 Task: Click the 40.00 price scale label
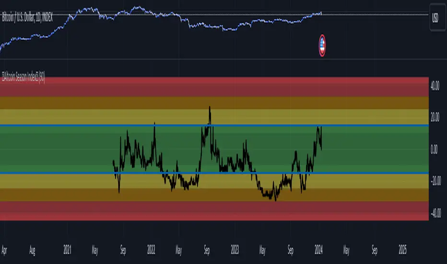click(x=435, y=85)
